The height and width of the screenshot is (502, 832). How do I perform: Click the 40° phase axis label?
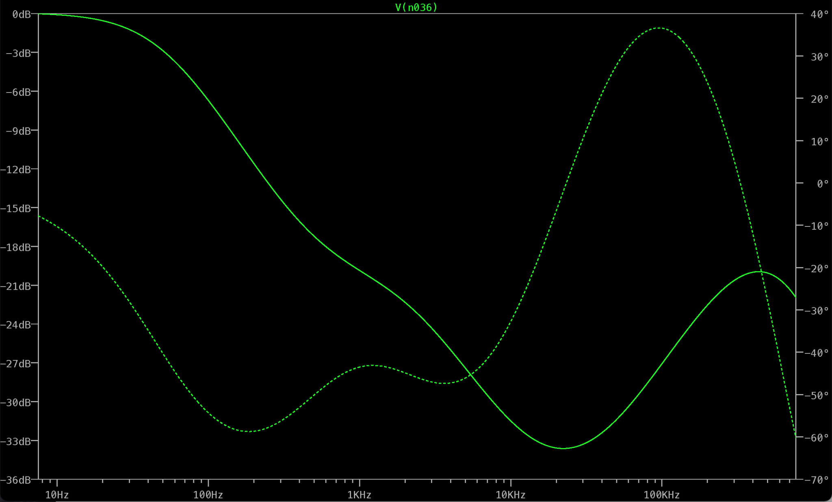point(819,14)
